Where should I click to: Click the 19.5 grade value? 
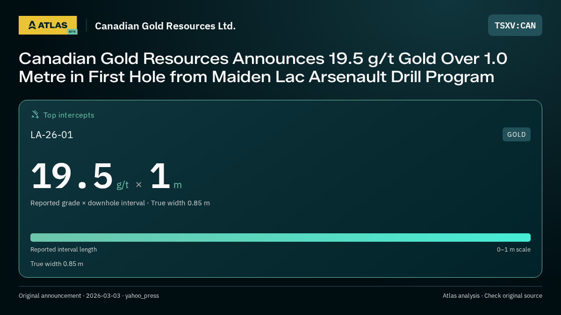pyautogui.click(x=72, y=176)
